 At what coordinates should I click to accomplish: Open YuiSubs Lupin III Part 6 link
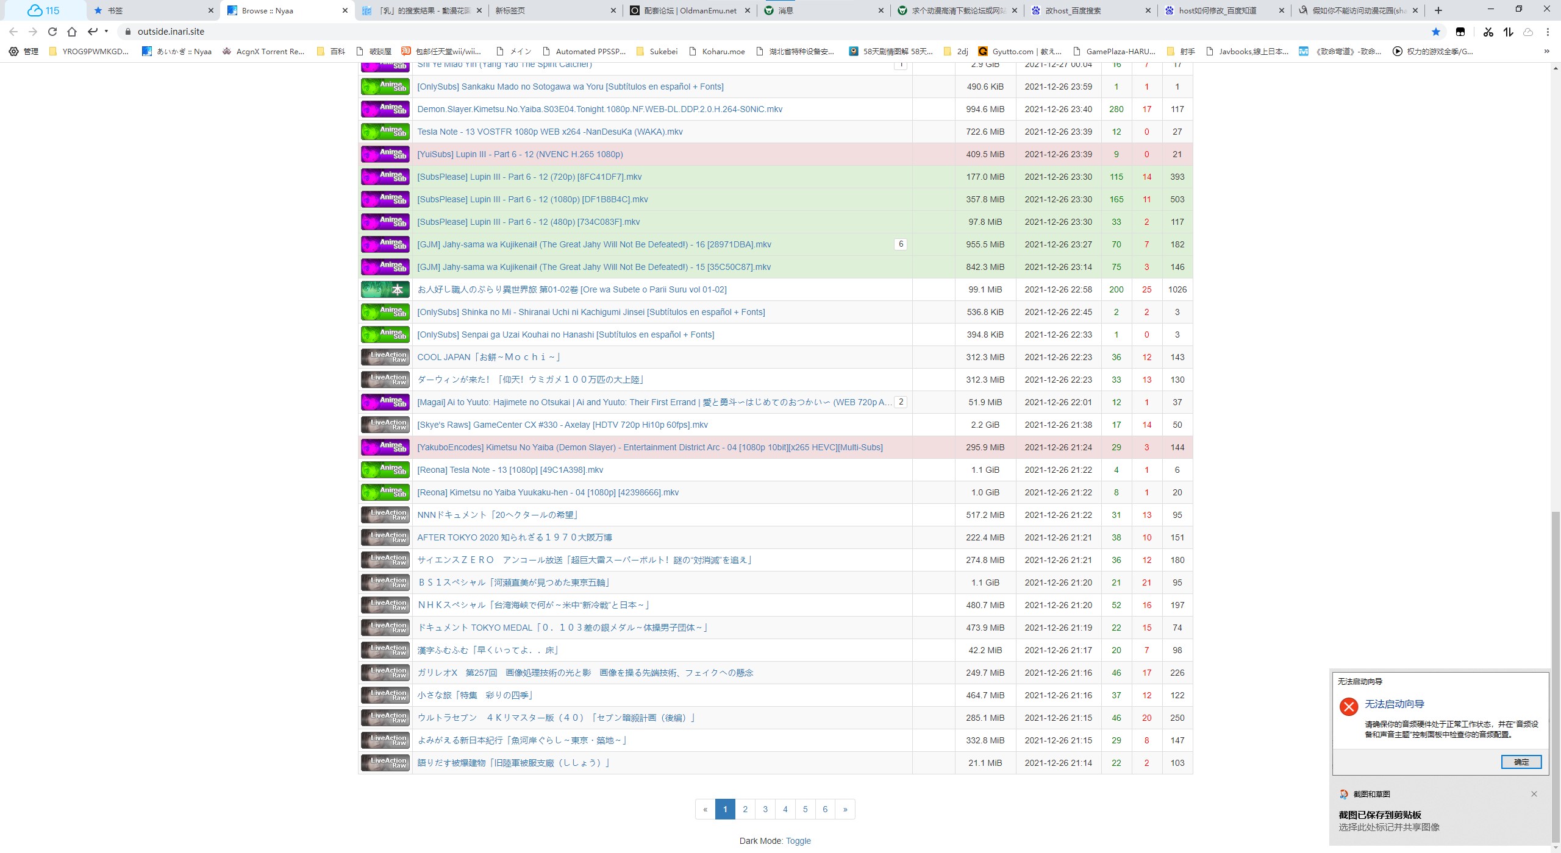pyautogui.click(x=520, y=154)
